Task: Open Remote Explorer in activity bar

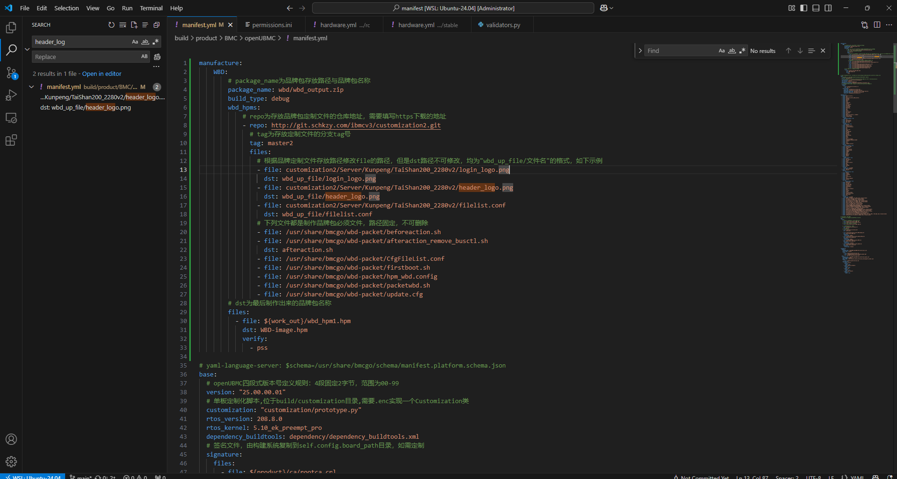Action: coord(11,118)
